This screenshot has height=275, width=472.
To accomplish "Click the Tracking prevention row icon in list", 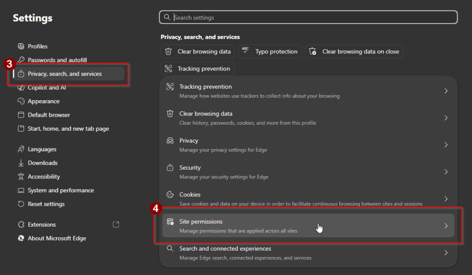I will click(x=170, y=87).
